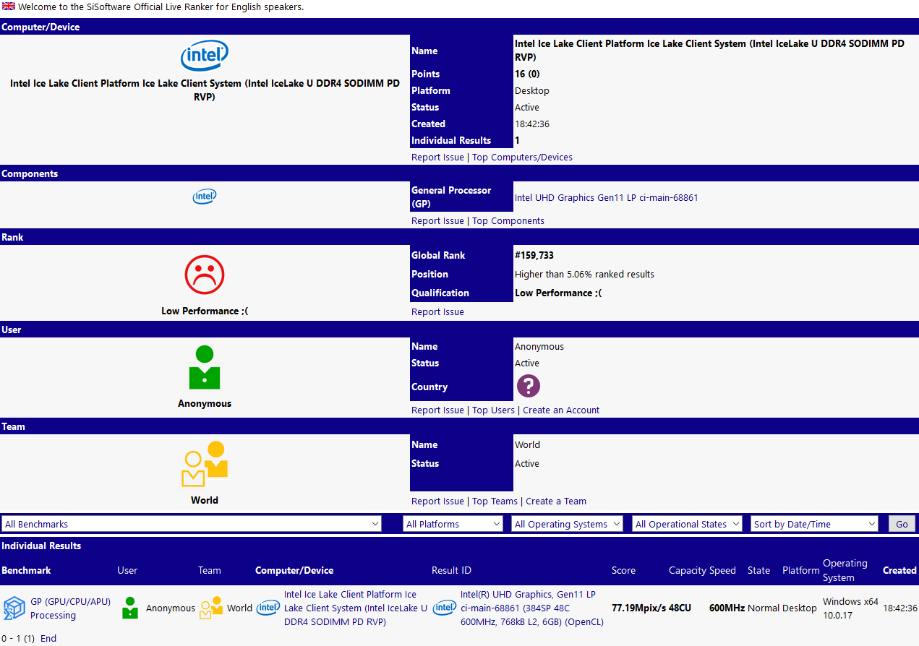Click the Global Rank value #159,733
Screen dimensions: 919x646
(534, 256)
